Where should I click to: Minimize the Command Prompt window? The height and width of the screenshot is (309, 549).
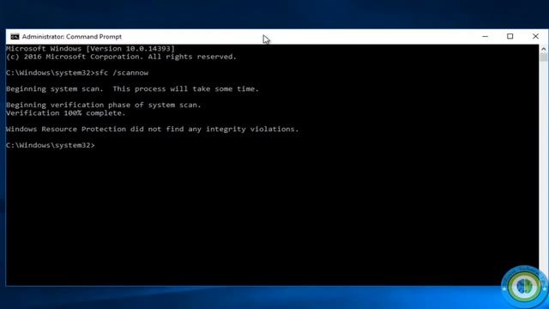[x=485, y=36]
